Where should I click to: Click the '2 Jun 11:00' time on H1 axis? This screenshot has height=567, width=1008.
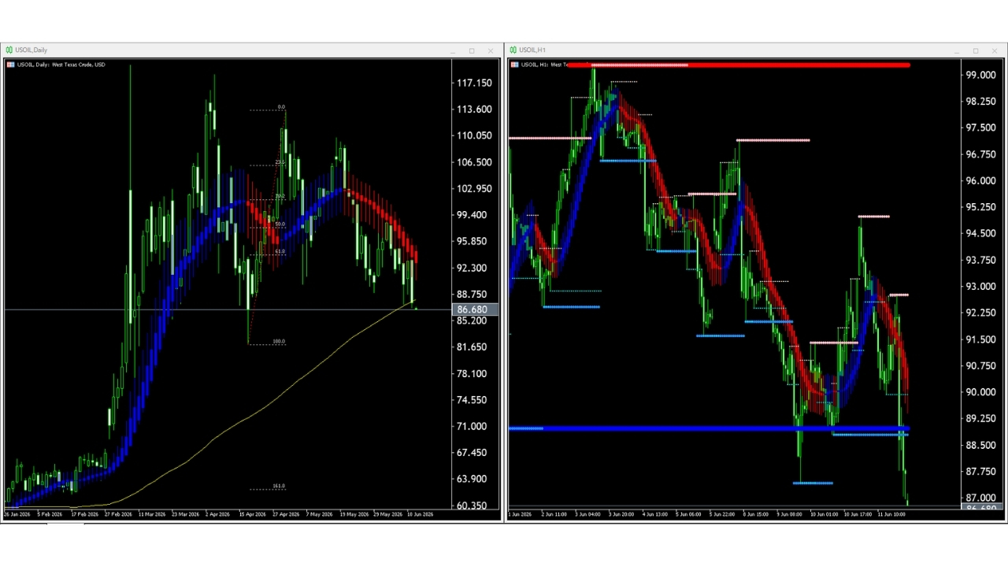click(x=554, y=514)
